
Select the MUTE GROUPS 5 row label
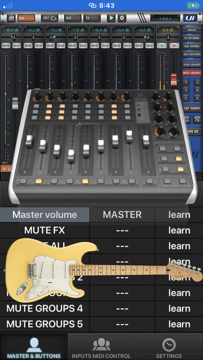45,324
